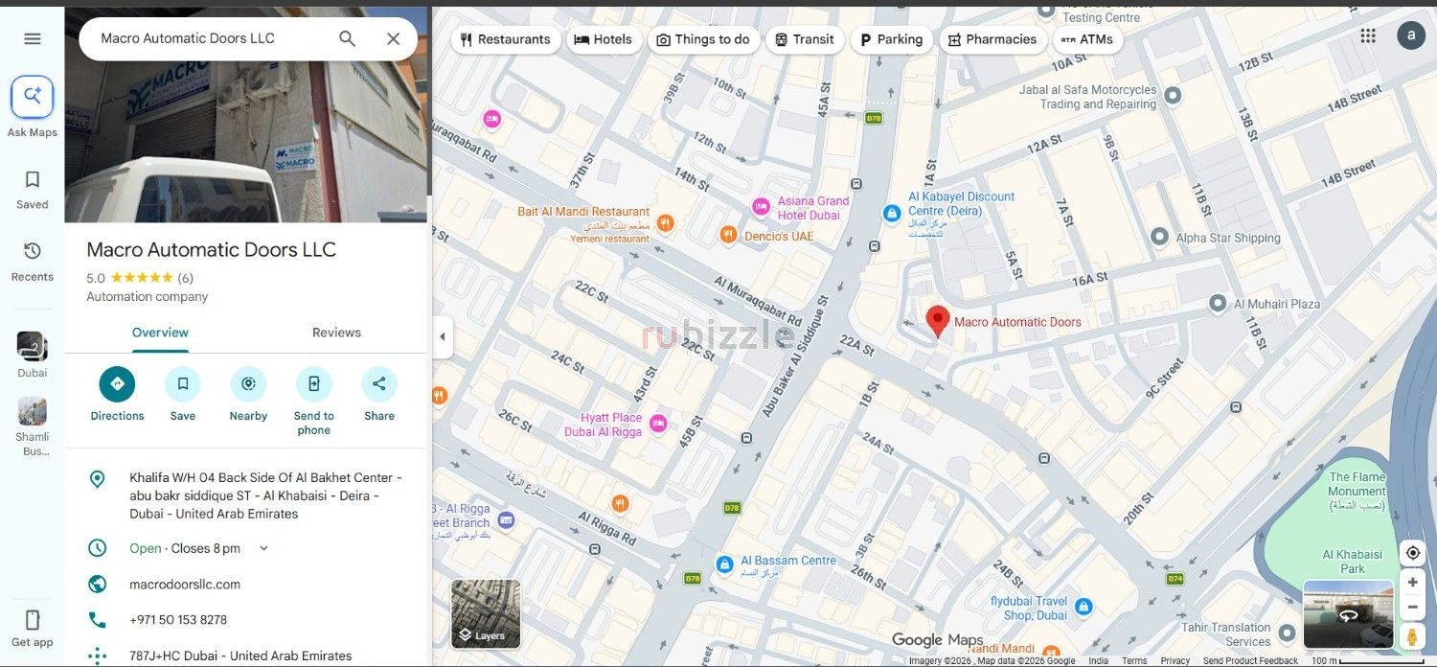
Task: Open Get app option
Action: click(x=33, y=628)
